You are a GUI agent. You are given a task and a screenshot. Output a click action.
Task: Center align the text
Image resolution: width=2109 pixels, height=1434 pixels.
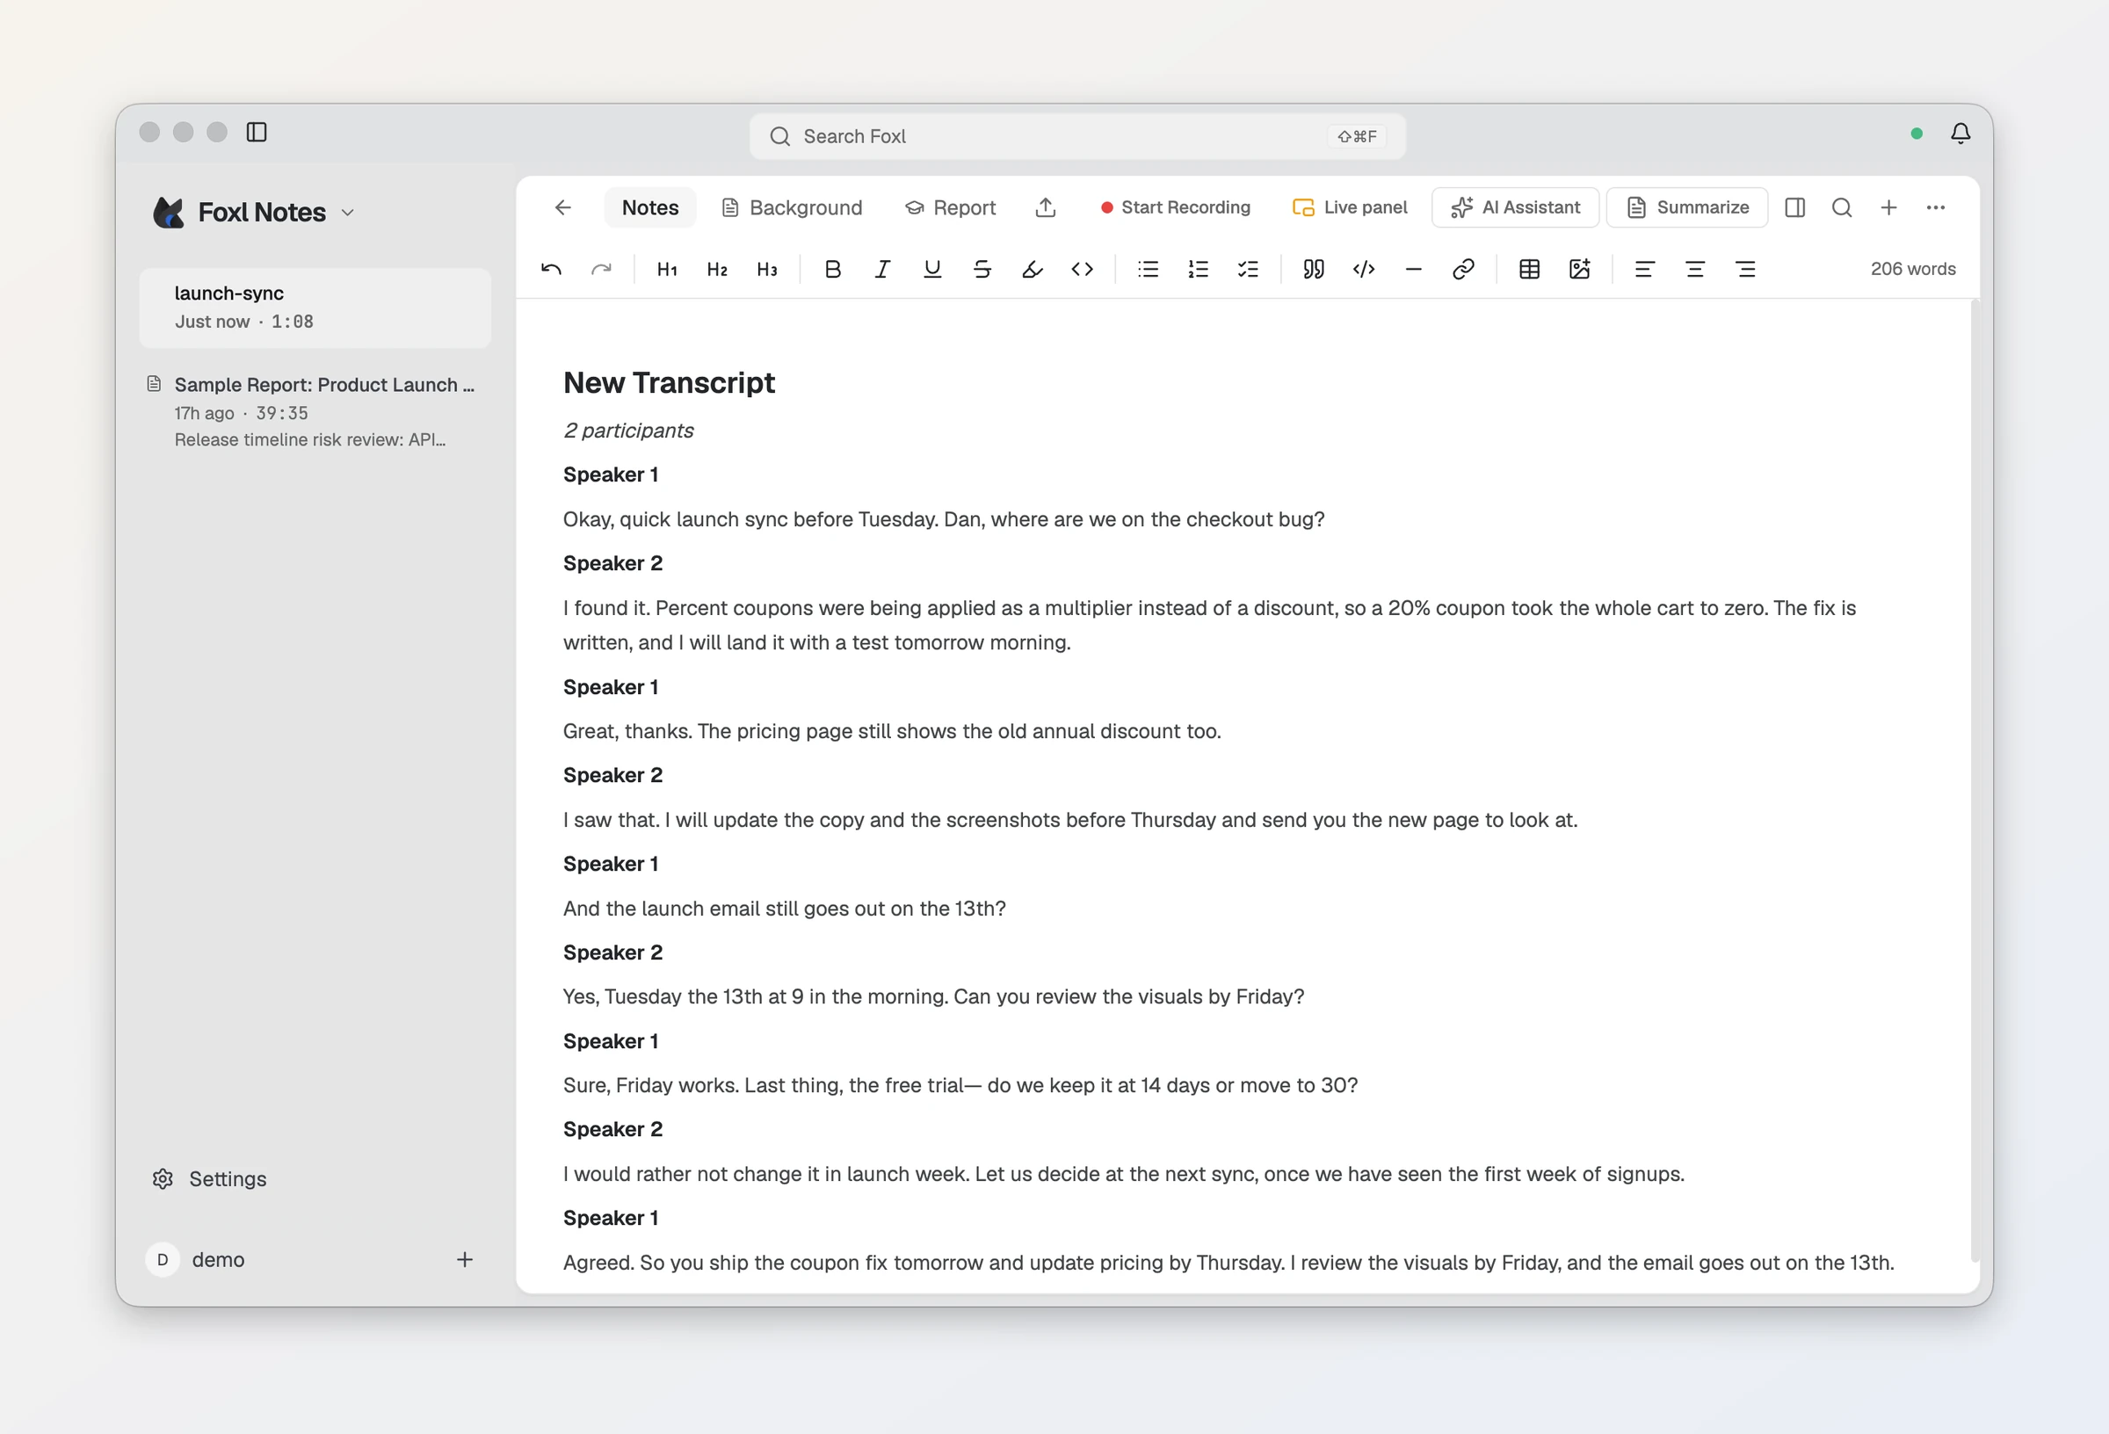1694,269
